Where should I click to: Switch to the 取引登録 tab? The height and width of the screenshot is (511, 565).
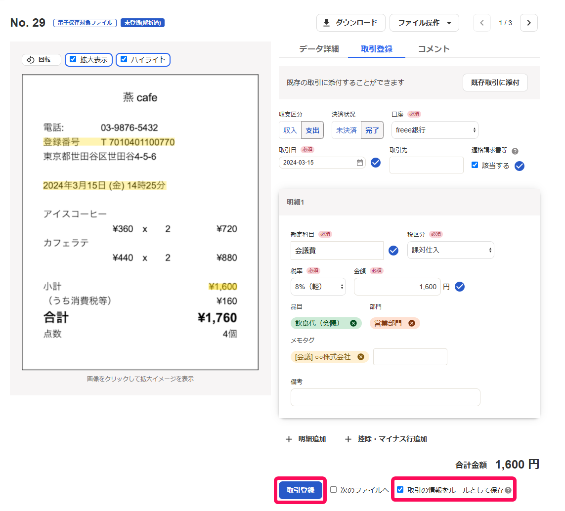click(377, 49)
